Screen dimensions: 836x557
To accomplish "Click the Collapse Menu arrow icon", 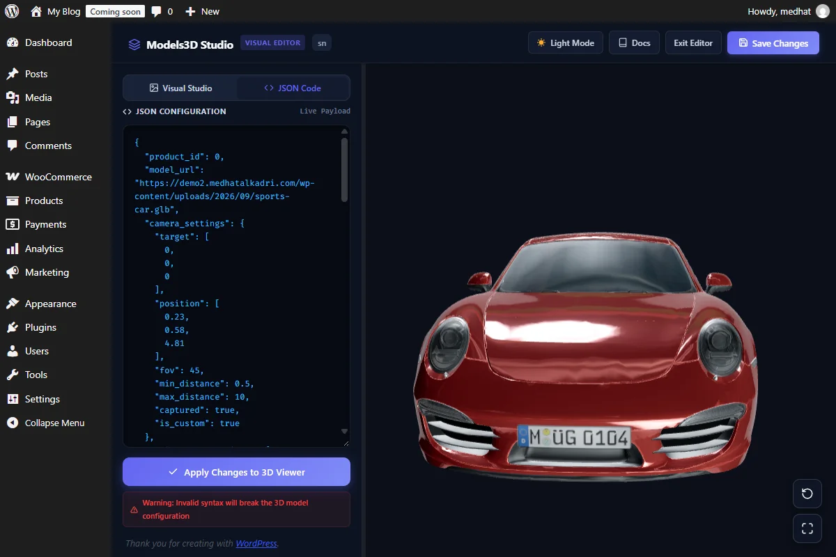I will (13, 423).
